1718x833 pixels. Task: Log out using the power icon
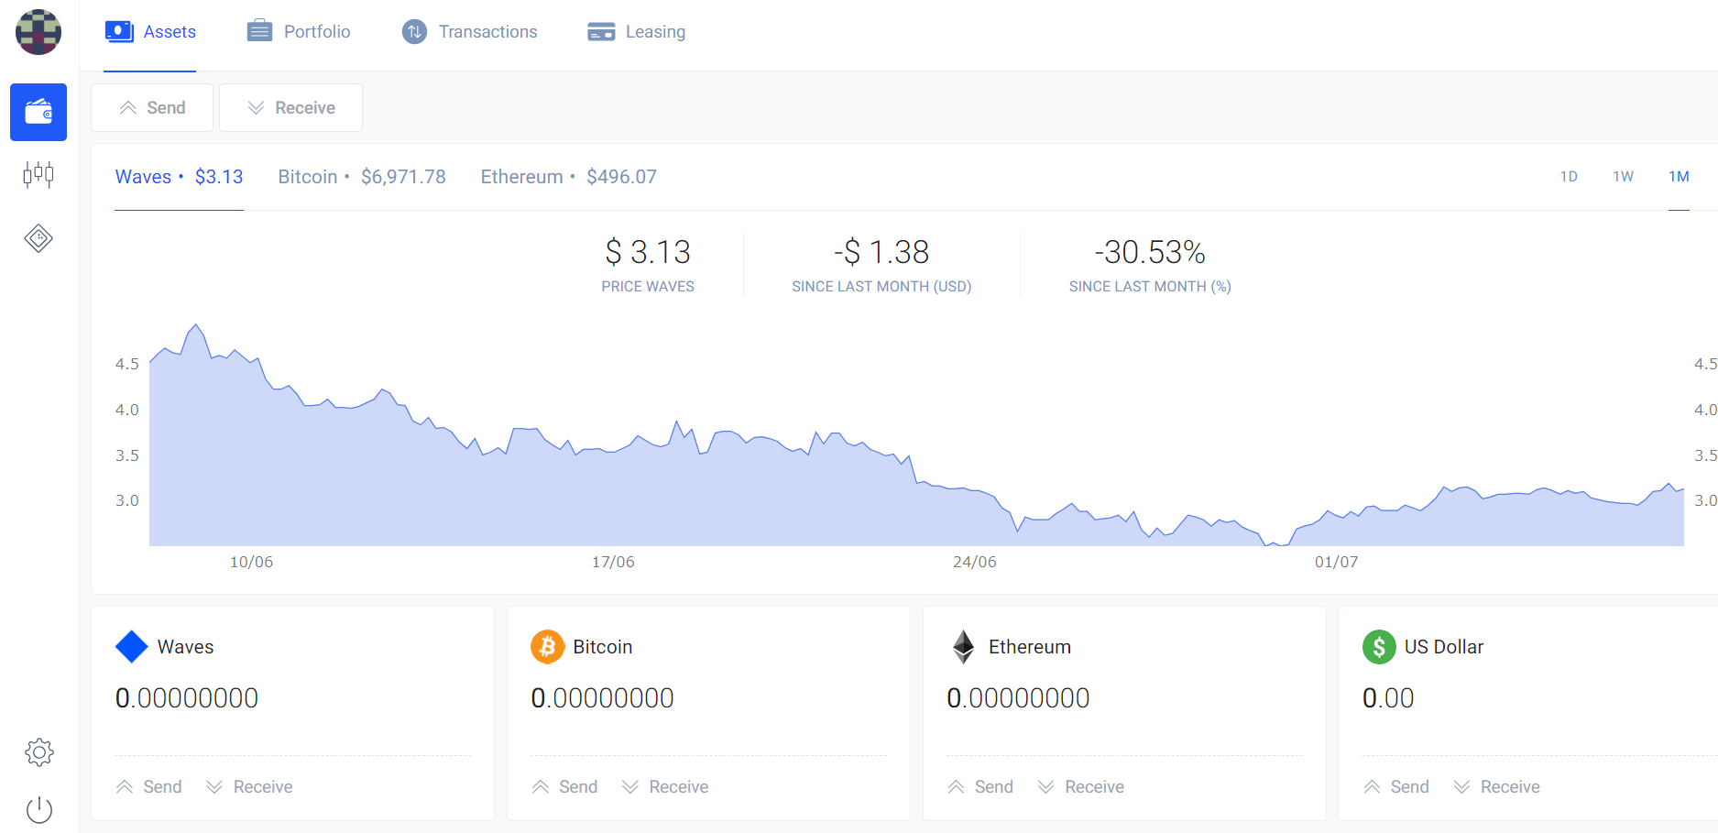pos(38,809)
